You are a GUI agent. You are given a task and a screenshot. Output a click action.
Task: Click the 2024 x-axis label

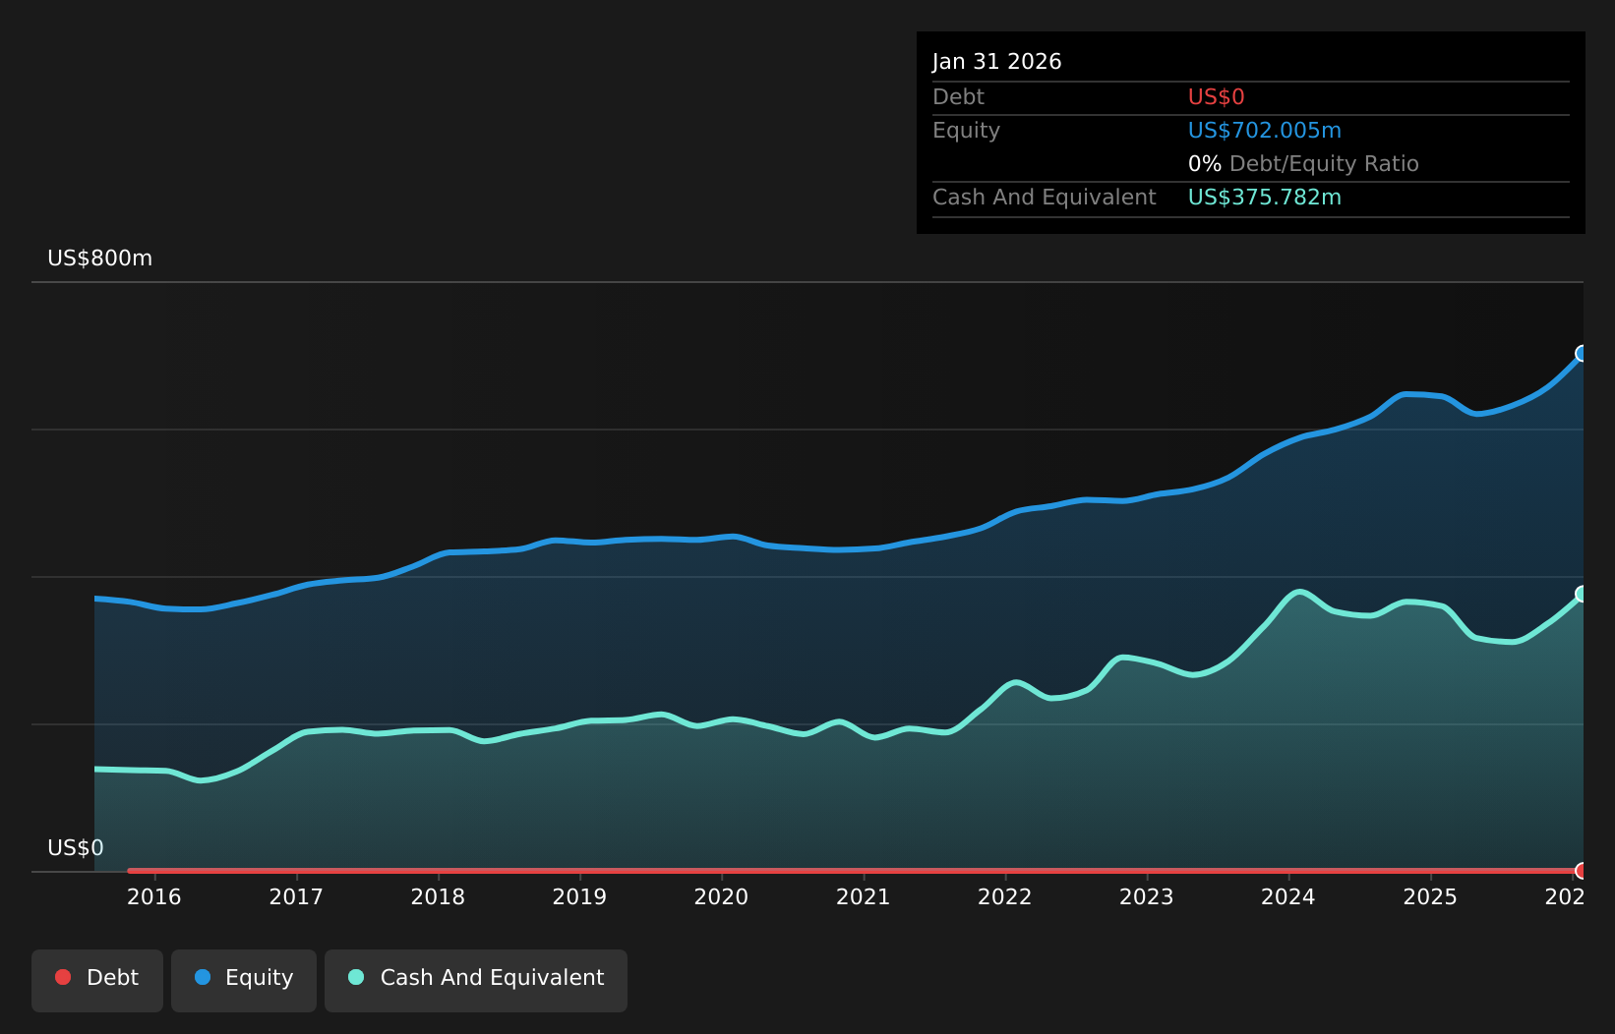[1288, 897]
